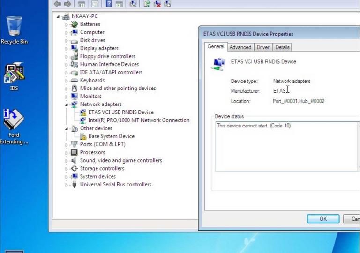Switch to the Advanced tab
The image size is (360, 253).
(240, 47)
